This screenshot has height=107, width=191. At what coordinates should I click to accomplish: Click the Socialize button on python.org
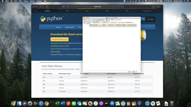tap(150, 19)
